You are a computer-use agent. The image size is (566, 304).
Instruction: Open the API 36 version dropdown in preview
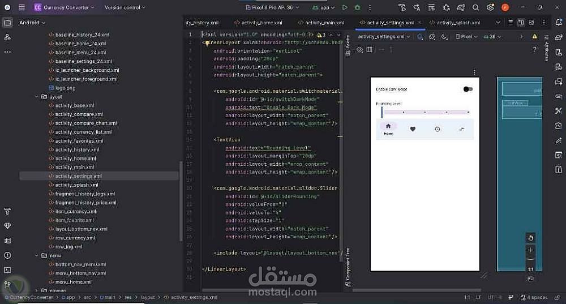(x=492, y=36)
